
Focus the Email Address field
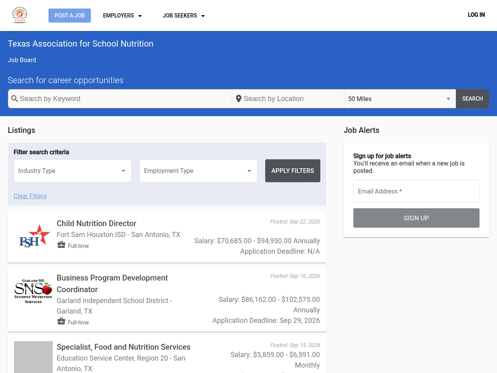[416, 191]
